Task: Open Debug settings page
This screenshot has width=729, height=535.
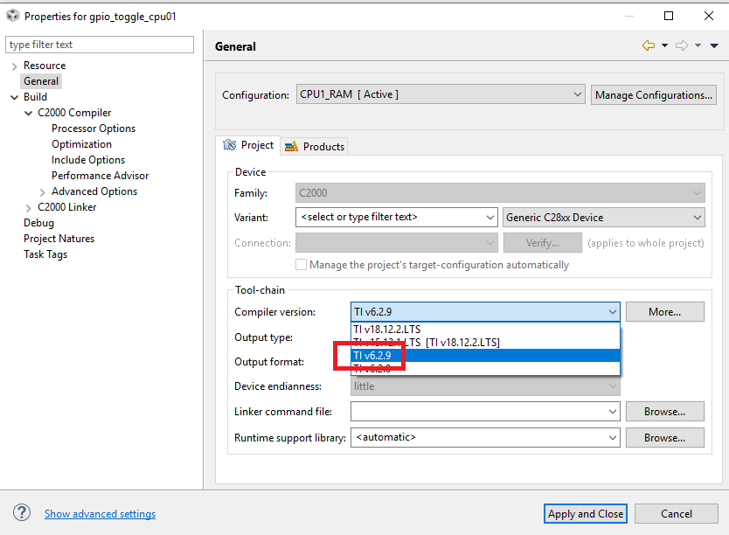Action: [x=38, y=223]
